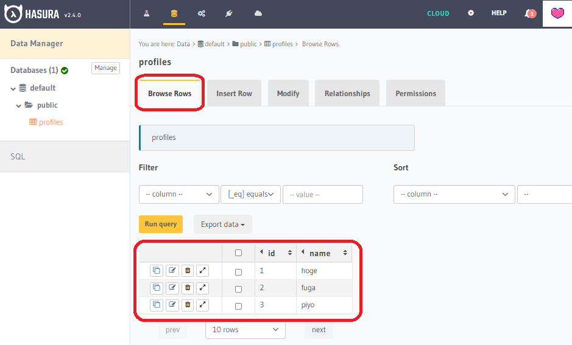Open the Remote Schemas plug icon
Viewport: 572px width, 345px height.
click(228, 13)
